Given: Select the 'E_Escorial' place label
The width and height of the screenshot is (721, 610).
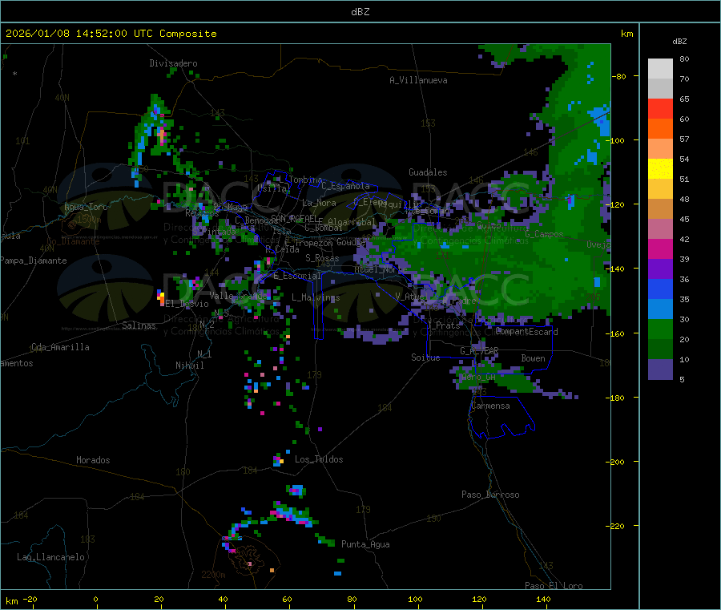Looking at the screenshot, I should click(297, 276).
